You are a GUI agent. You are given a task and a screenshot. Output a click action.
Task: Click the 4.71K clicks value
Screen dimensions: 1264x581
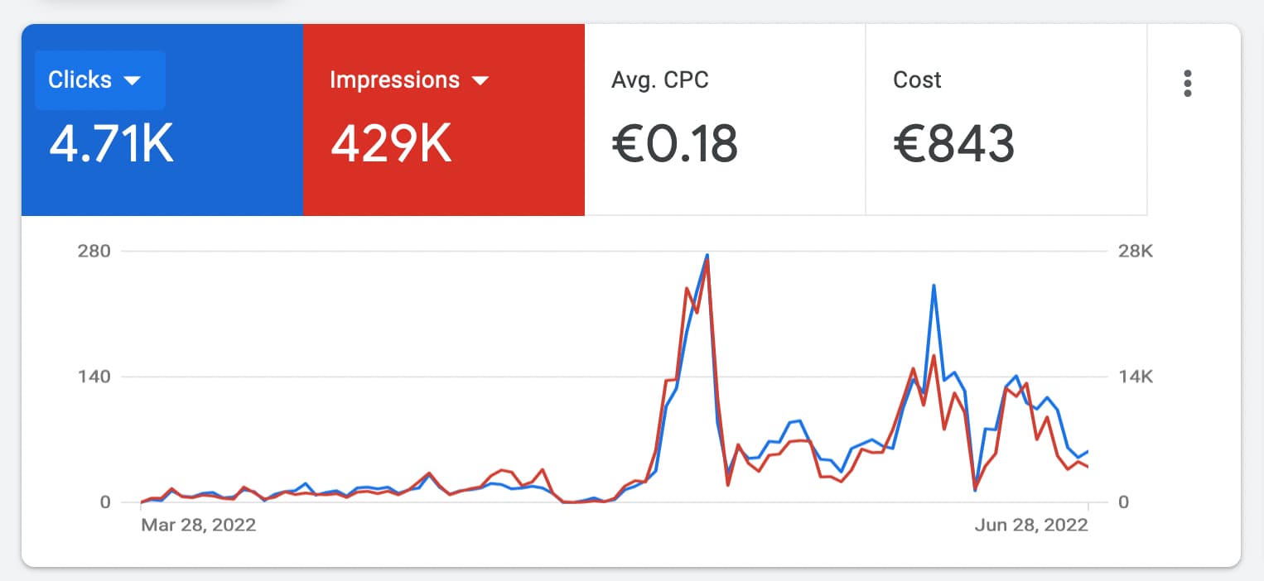click(x=111, y=144)
